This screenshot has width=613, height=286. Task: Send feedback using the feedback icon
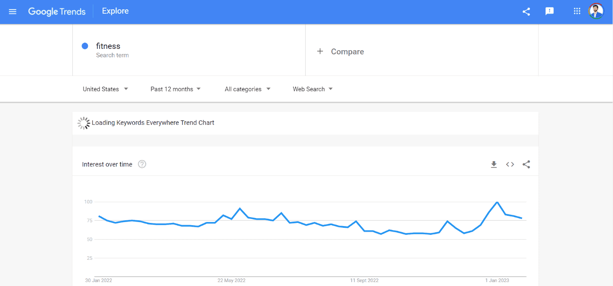pyautogui.click(x=549, y=12)
